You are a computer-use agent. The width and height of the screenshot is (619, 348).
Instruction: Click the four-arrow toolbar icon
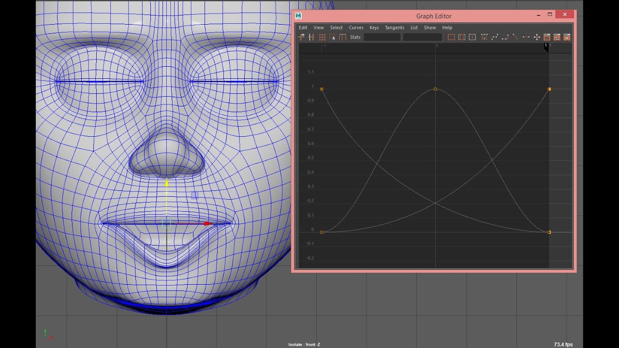coord(537,37)
